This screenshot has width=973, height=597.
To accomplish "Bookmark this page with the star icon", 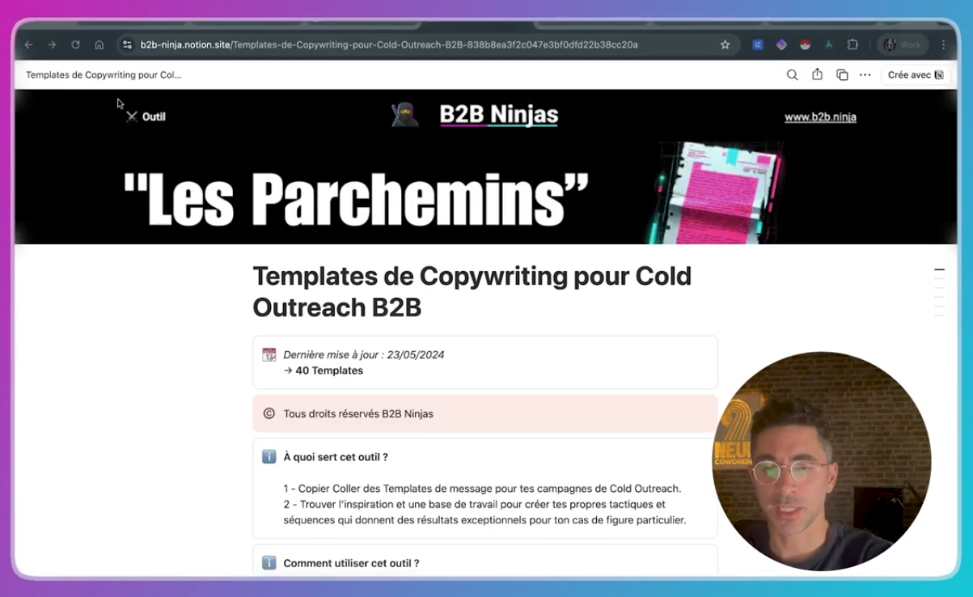I will coord(726,45).
